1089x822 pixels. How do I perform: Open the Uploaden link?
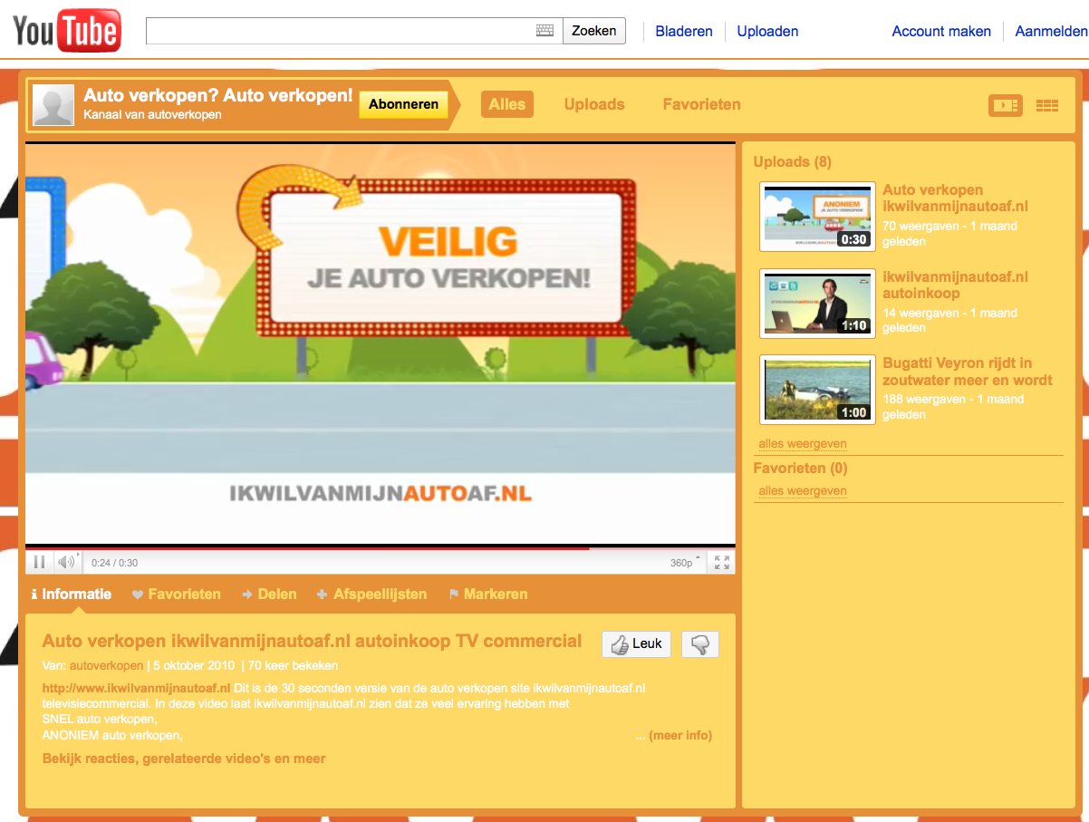coord(767,31)
